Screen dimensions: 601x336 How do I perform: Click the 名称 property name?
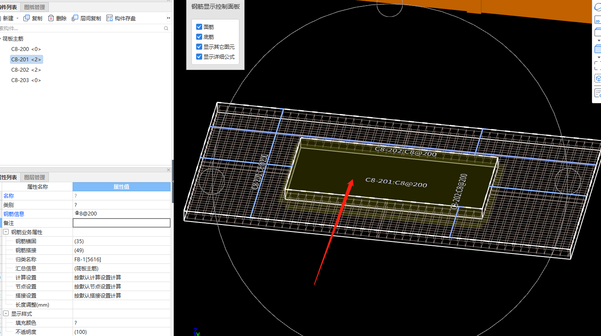(x=9, y=196)
